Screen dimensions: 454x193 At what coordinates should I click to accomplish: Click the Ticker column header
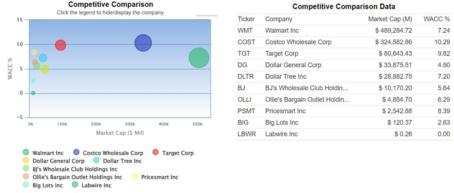click(x=246, y=19)
